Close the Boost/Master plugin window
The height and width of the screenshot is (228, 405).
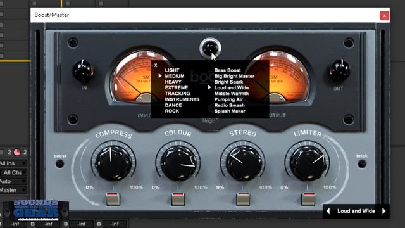click(x=384, y=15)
